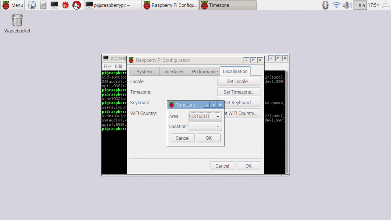Open the Bluetooth system tray icon
The height and width of the screenshot is (220, 391).
tap(325, 5)
